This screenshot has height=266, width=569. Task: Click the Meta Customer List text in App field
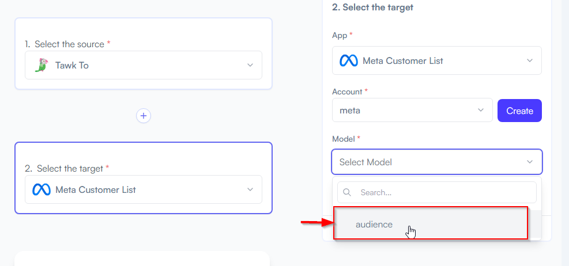point(403,61)
